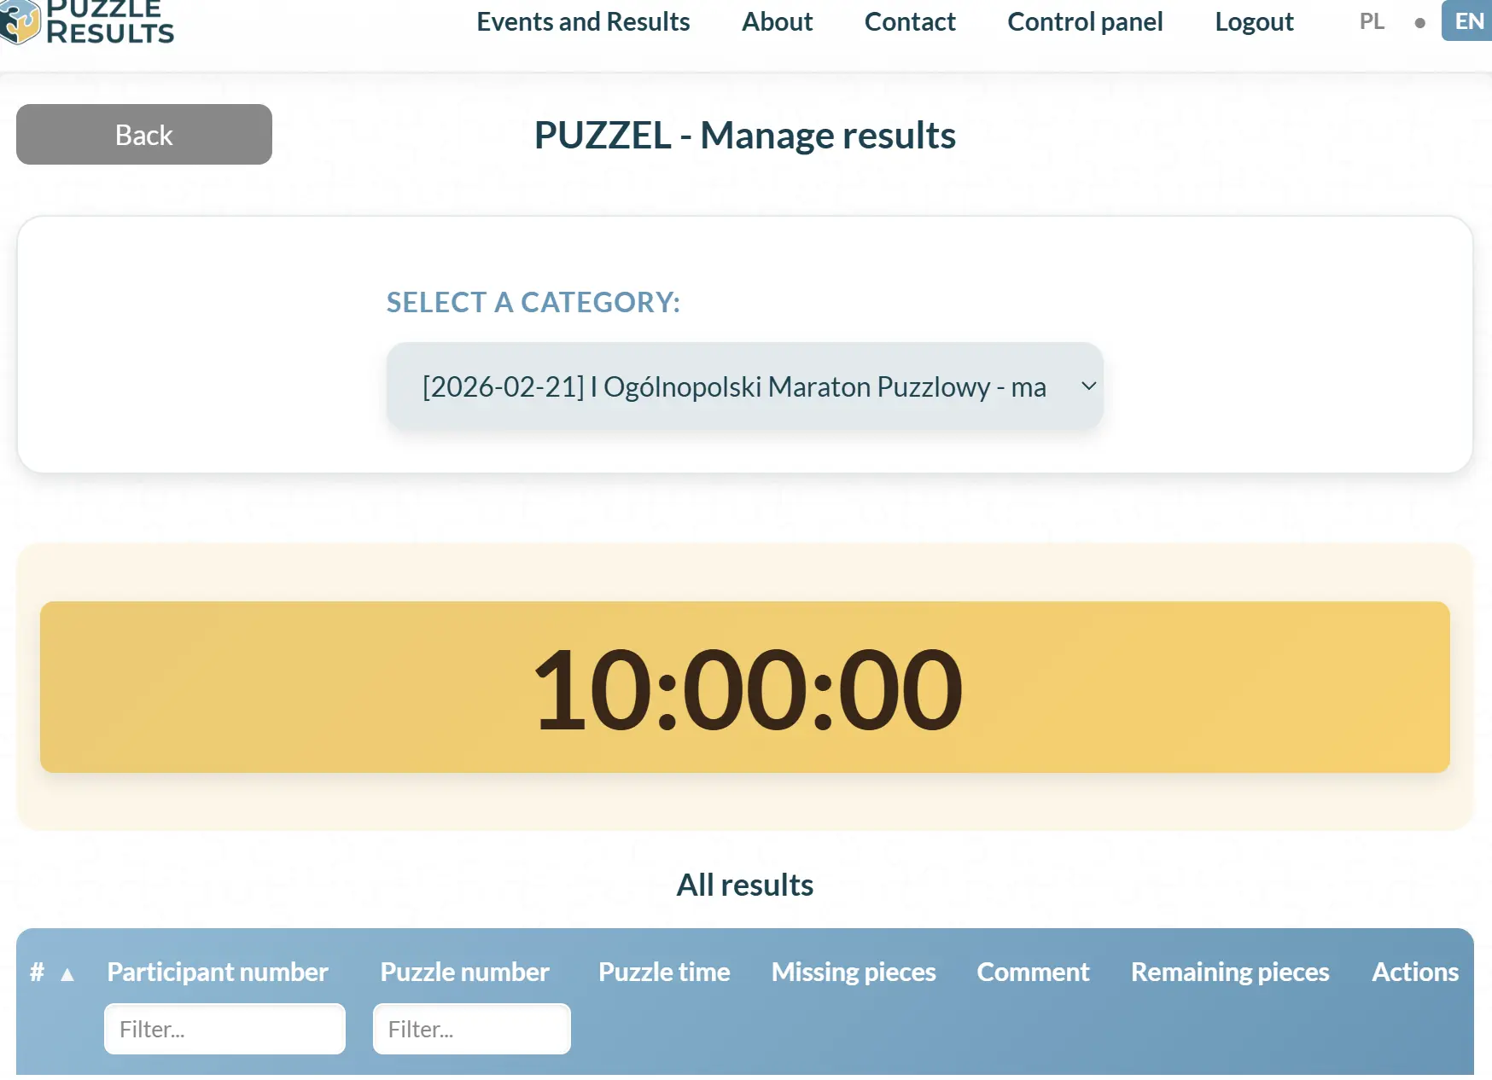Screen dimensions: 1492x1080
Task: Open the category dropdown chevron
Action: (1087, 386)
